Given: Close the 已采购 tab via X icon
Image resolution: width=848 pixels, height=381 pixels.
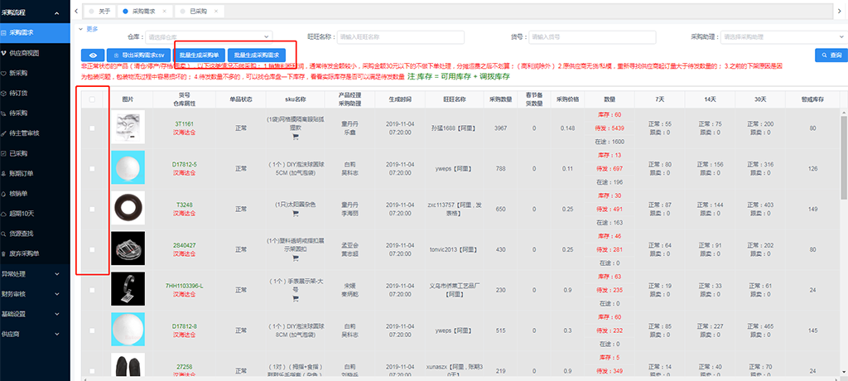Looking at the screenshot, I should coord(216,12).
